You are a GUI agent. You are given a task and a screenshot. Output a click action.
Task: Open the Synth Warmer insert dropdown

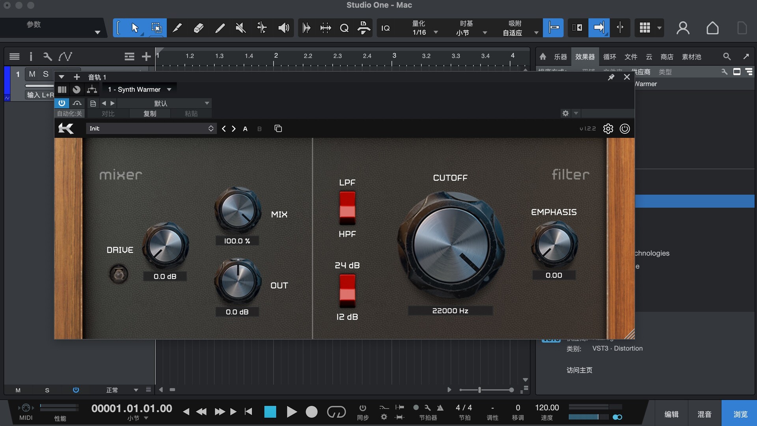[169, 90]
